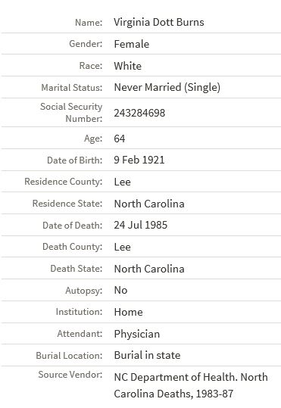Select the death date 24 Jul 1985
The height and width of the screenshot is (408, 281).
coord(141,225)
